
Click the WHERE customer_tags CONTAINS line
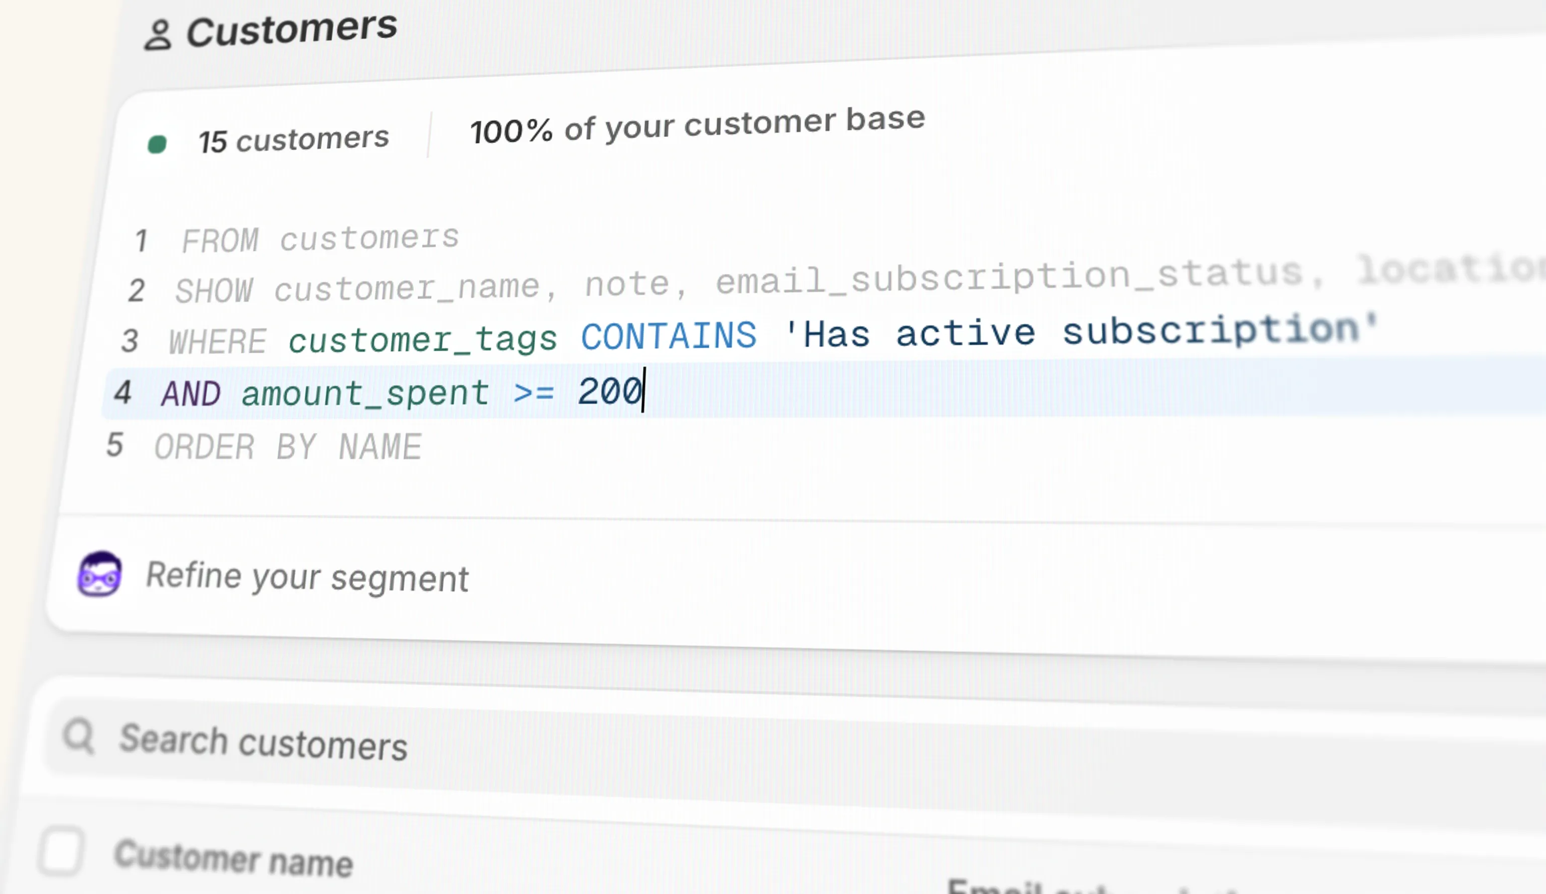tap(773, 335)
